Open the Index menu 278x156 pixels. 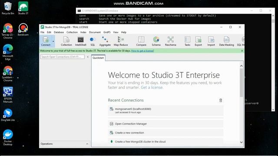pos(83,32)
